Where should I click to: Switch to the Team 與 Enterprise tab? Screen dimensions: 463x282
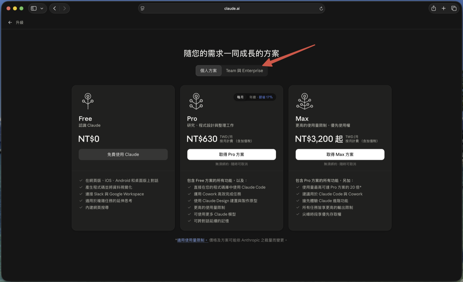pos(244,71)
